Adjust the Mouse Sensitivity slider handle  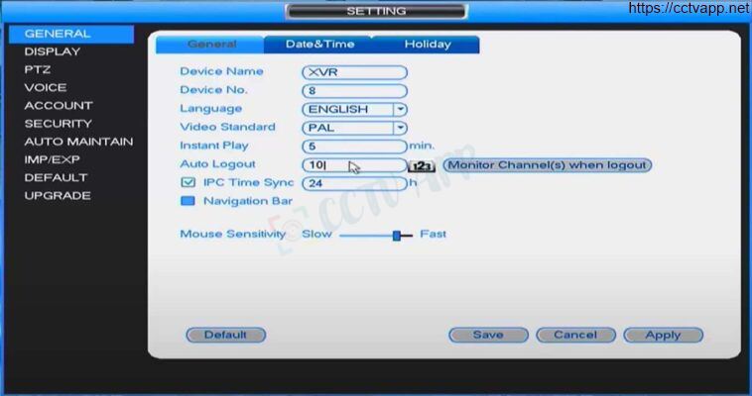397,235
